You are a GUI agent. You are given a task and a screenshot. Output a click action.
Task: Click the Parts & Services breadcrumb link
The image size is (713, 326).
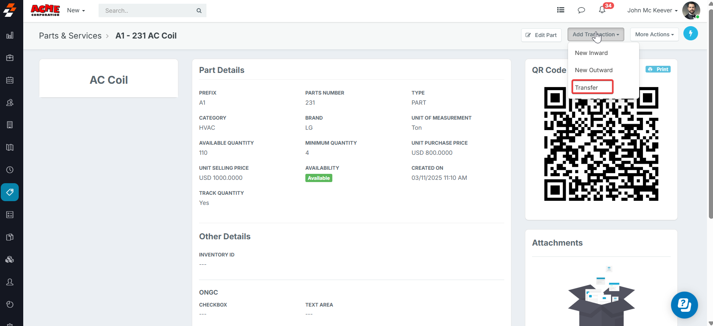70,36
